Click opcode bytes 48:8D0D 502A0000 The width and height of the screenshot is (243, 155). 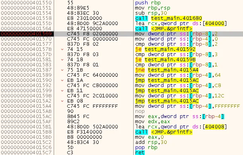93,127
